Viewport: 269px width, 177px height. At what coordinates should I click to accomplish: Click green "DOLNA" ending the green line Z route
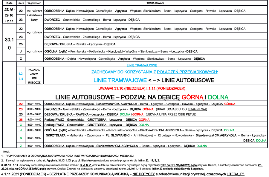pos(202,146)
